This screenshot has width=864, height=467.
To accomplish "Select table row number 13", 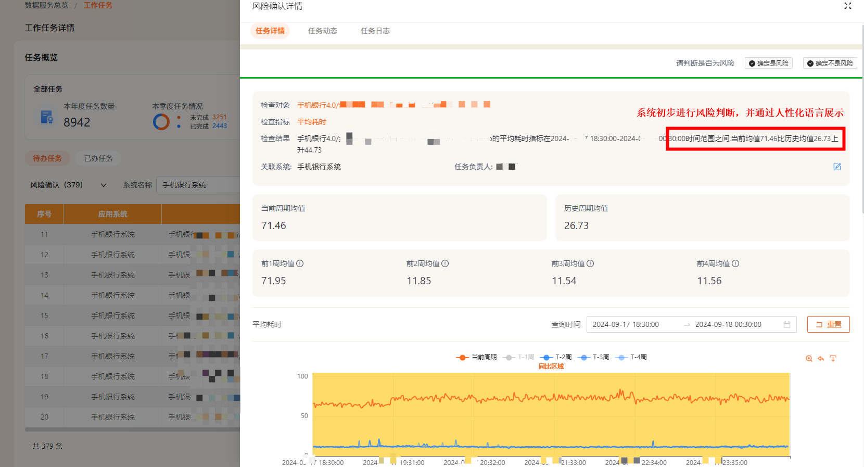I will (132, 275).
